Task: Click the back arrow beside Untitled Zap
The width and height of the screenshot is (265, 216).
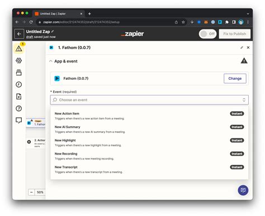Action: 19,34
